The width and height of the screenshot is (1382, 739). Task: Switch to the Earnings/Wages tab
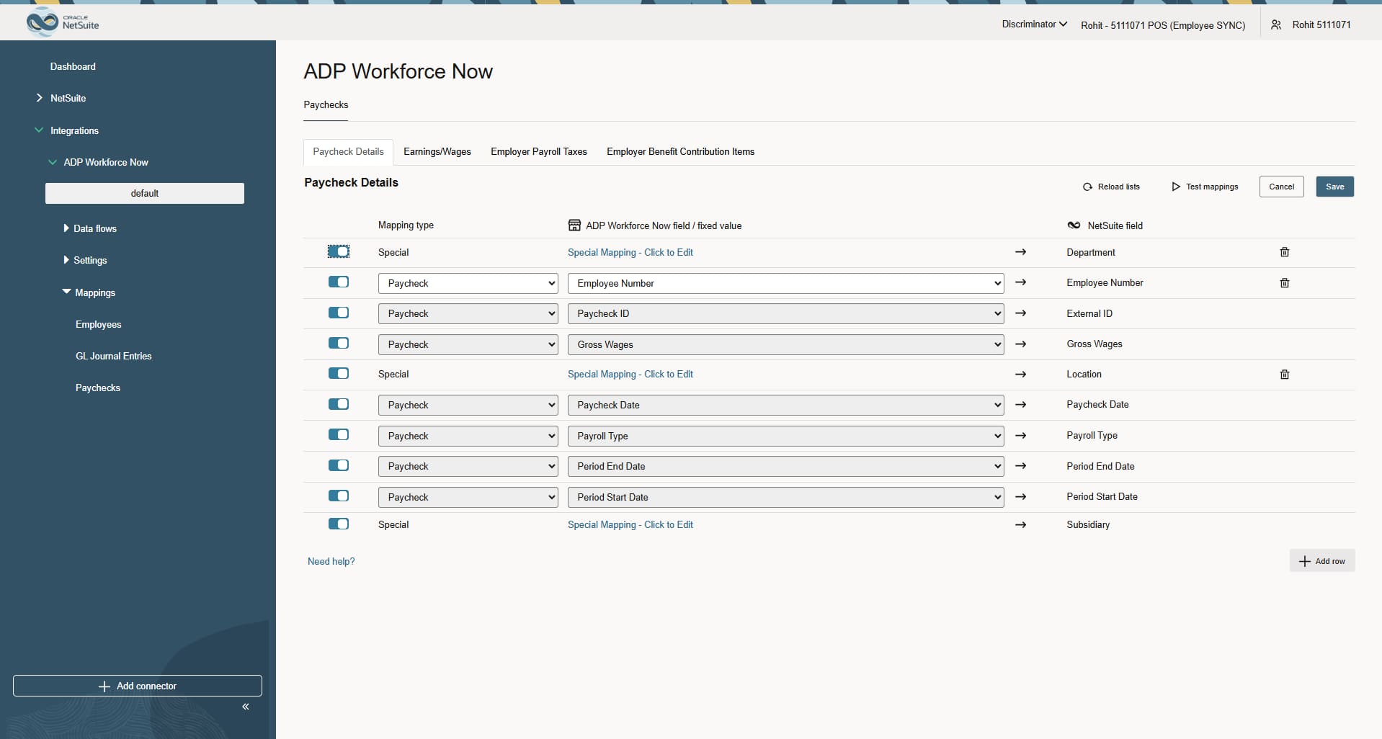click(437, 152)
